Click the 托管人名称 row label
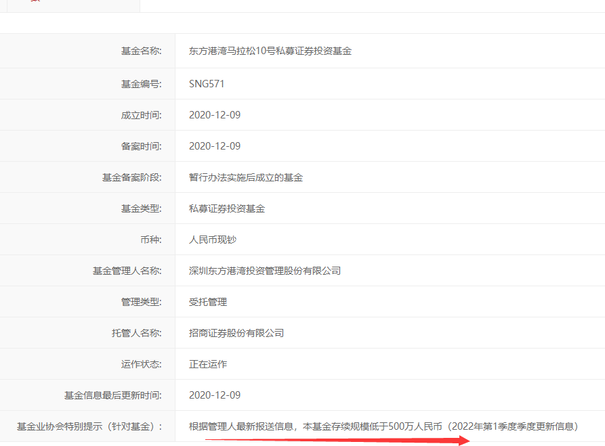This screenshot has width=605, height=446. [136, 333]
